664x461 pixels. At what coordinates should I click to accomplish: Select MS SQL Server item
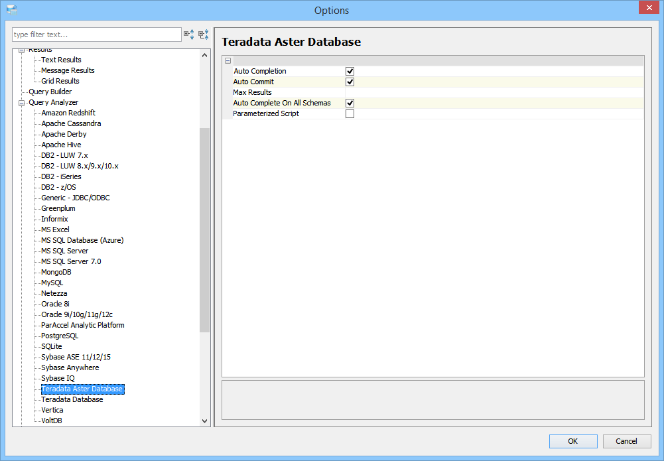point(65,250)
